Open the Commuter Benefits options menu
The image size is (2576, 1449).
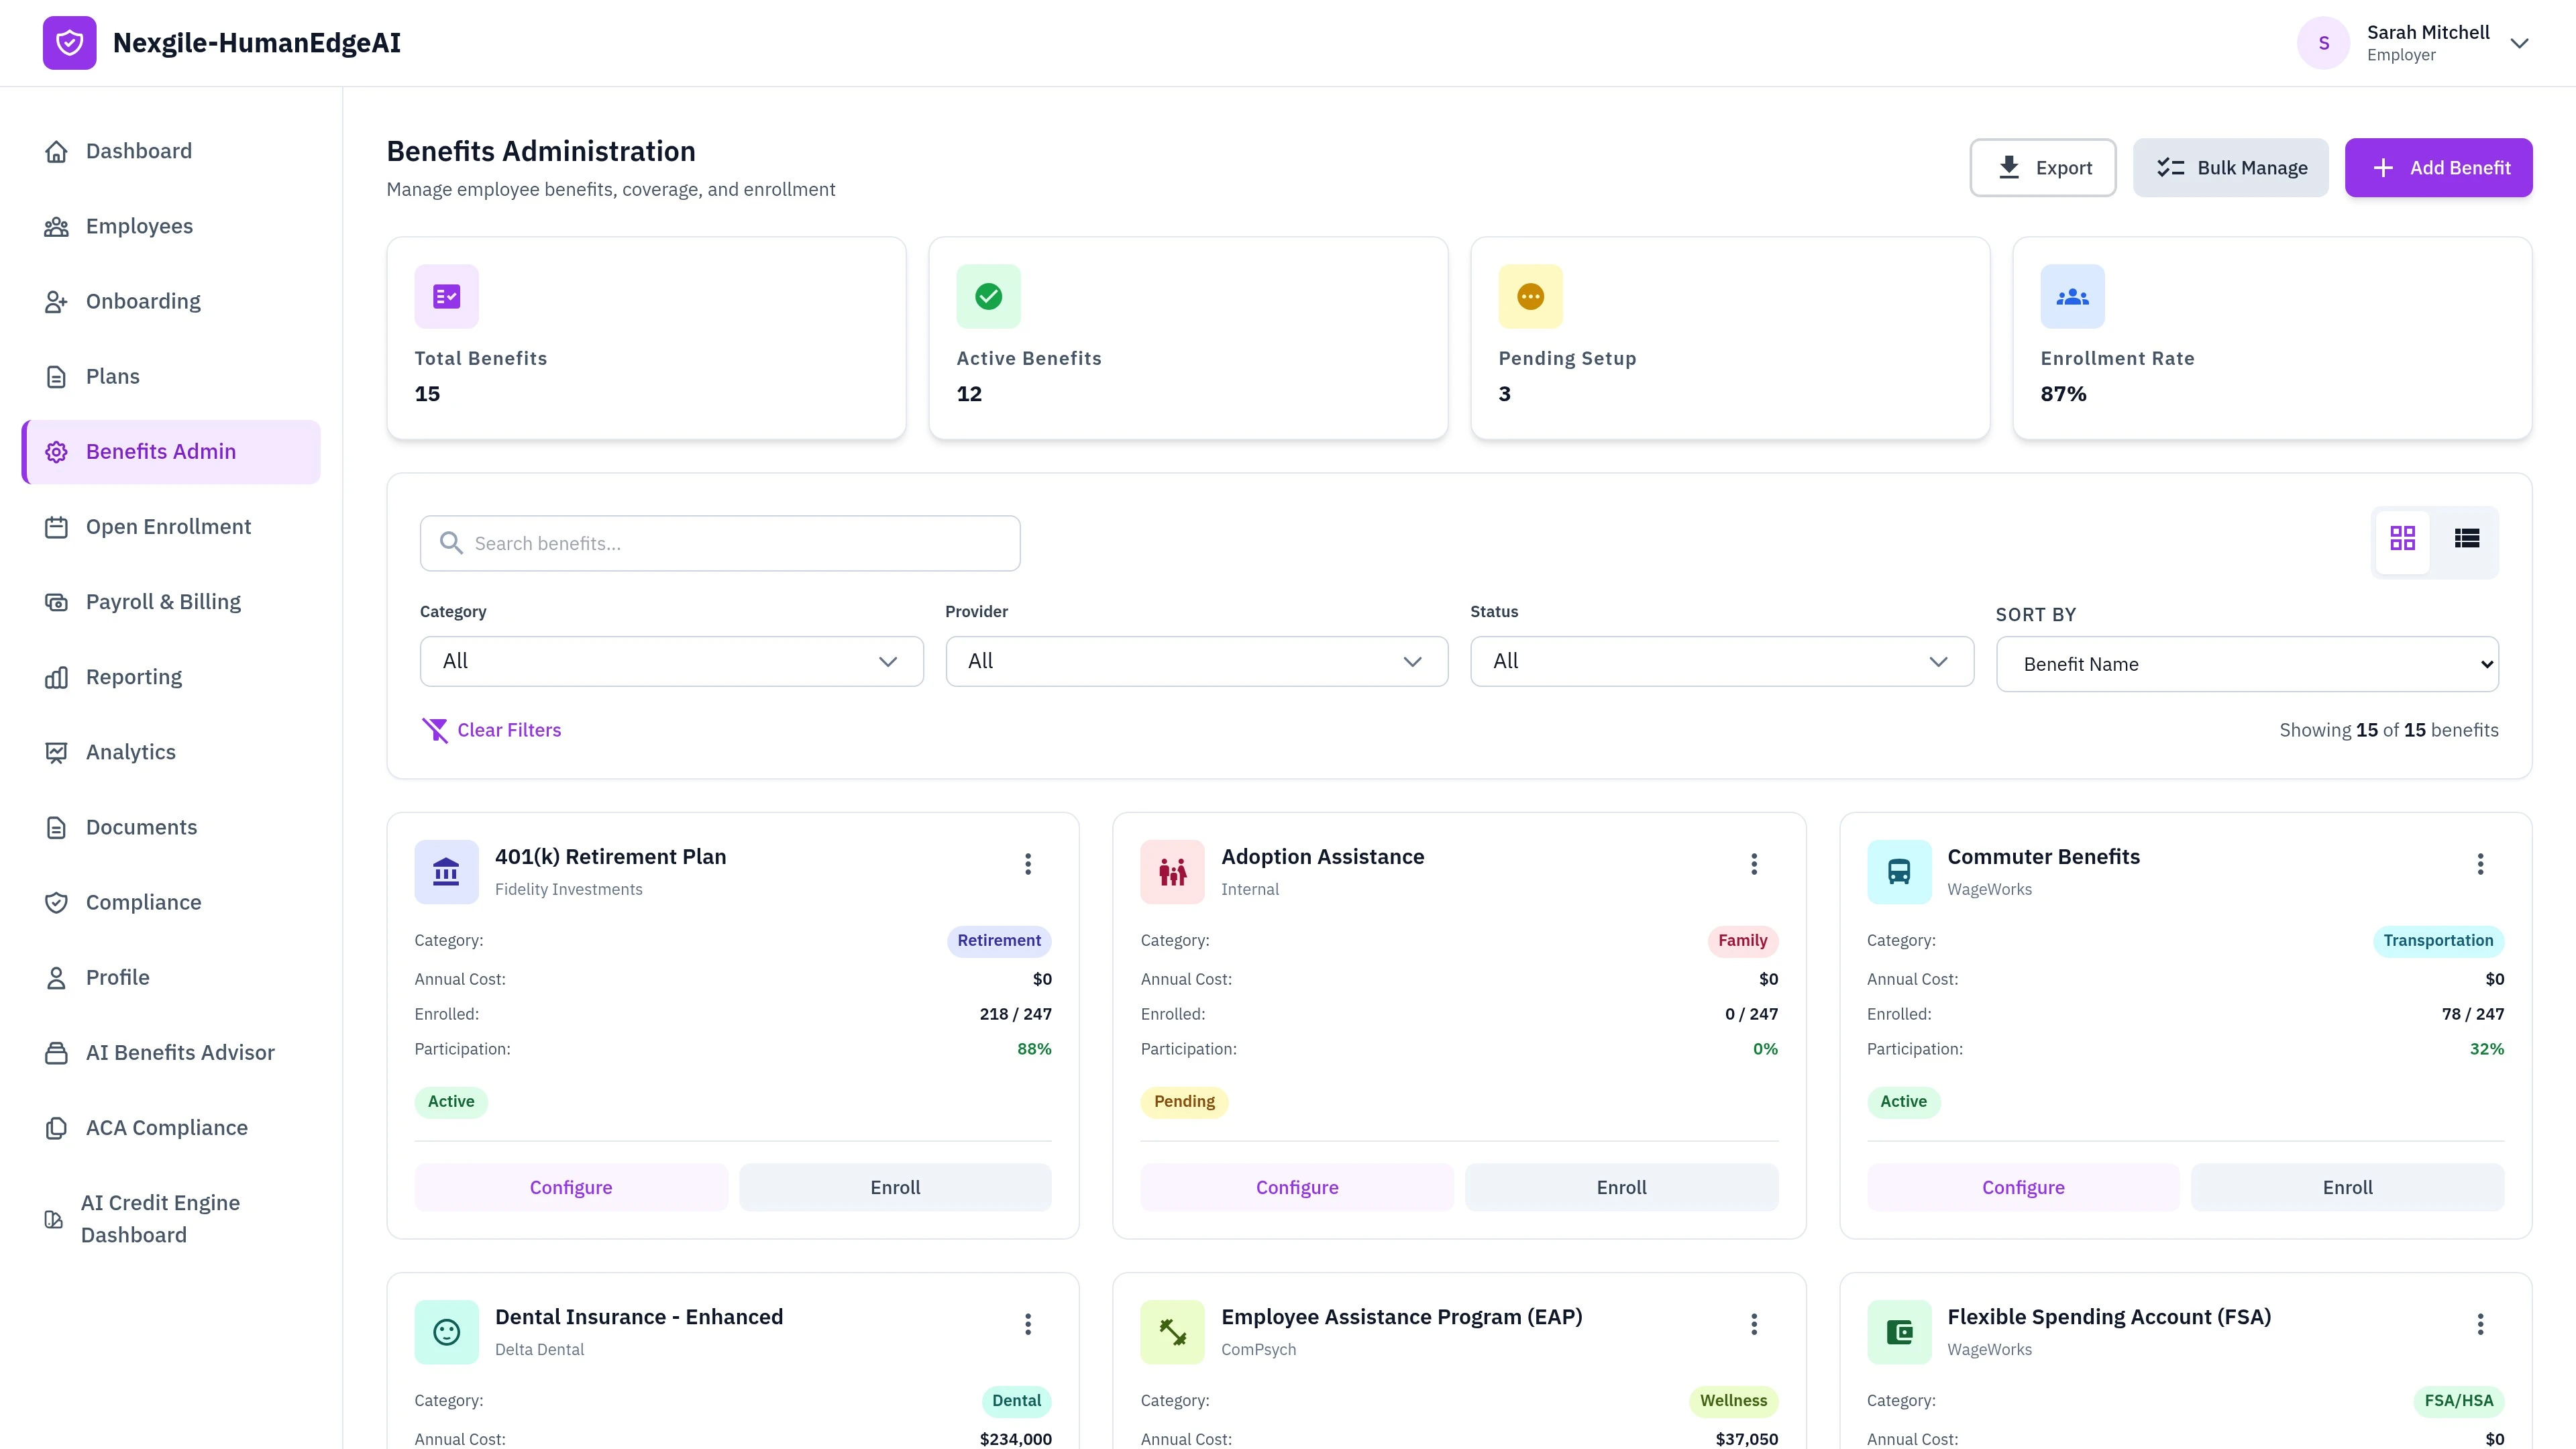2480,863
